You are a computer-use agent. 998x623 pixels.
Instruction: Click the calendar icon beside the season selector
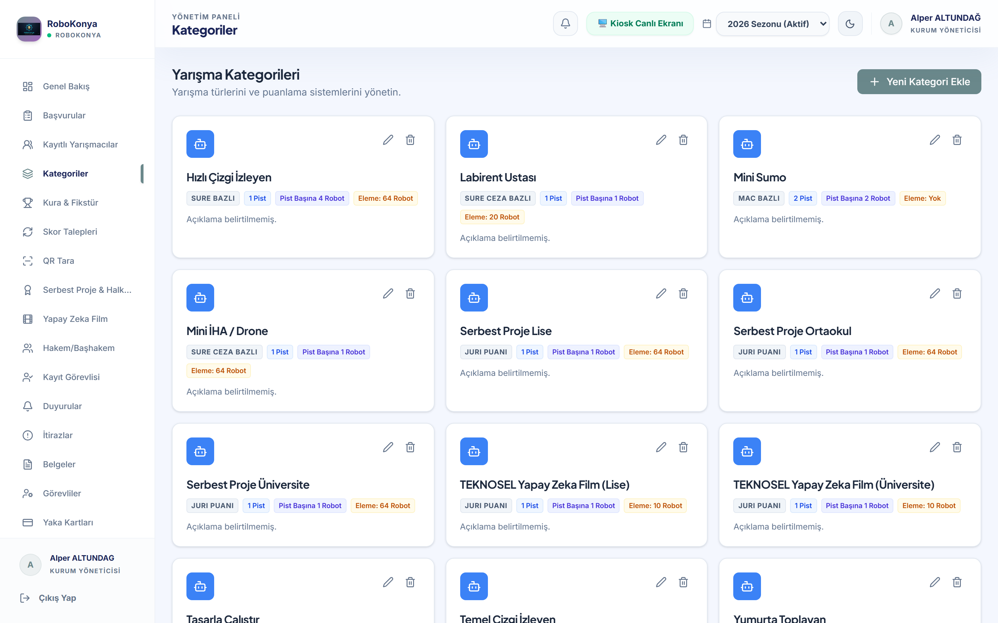tap(707, 24)
